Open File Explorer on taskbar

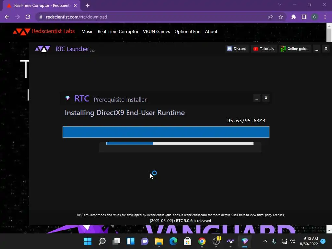159,241
